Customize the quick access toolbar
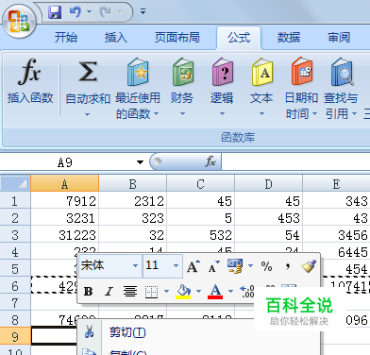The image size is (370, 355). 143,12
